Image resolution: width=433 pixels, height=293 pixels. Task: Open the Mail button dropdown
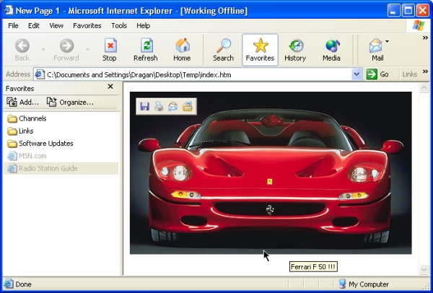pos(388,43)
